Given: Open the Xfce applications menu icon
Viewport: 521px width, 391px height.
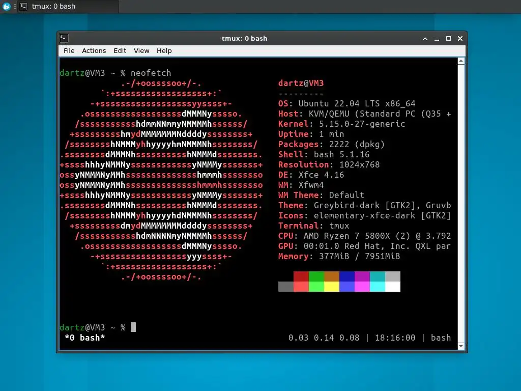Looking at the screenshot, I should click(x=6, y=6).
